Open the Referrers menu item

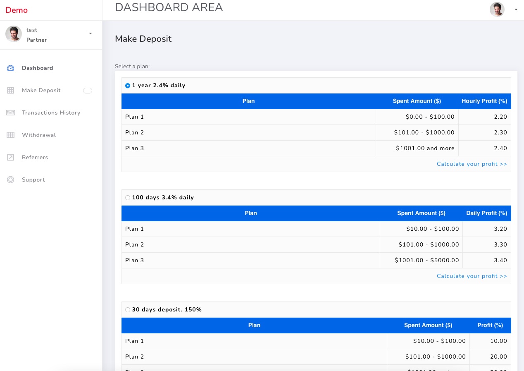[35, 158]
